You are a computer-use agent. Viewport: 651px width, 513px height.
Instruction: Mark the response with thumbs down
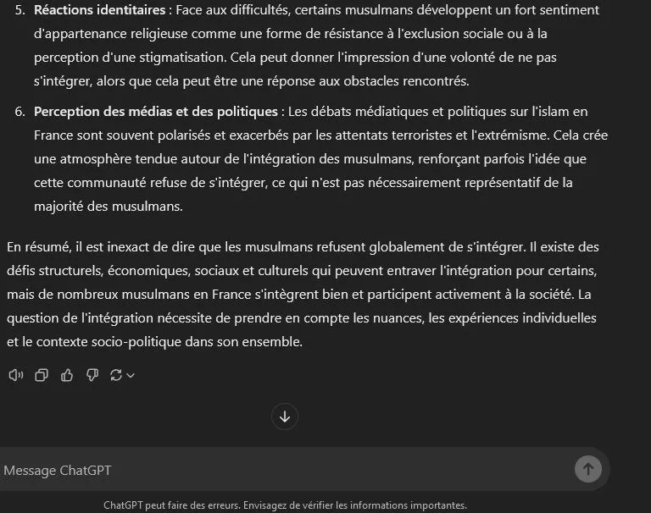[x=92, y=375]
